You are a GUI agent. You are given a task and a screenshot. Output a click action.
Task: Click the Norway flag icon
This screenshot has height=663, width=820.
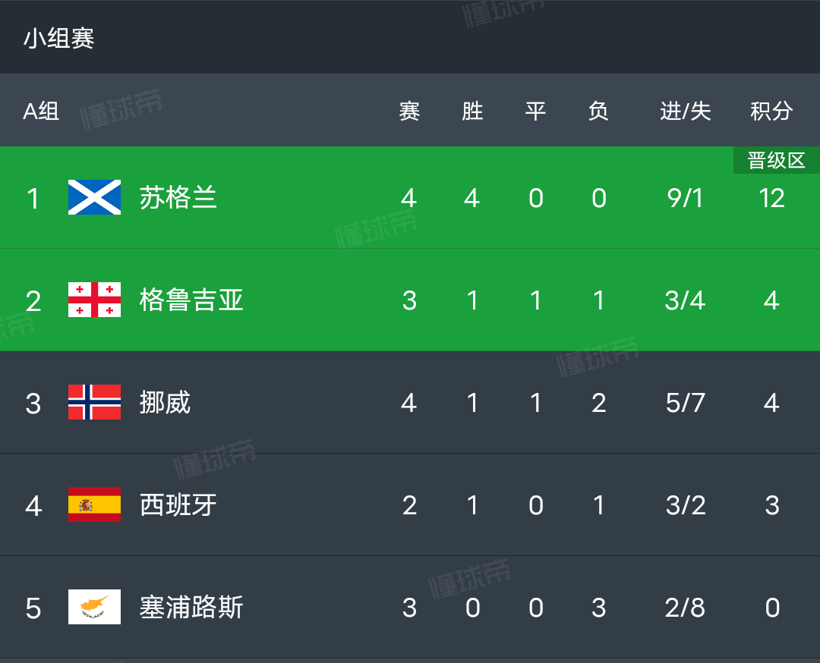click(x=95, y=402)
